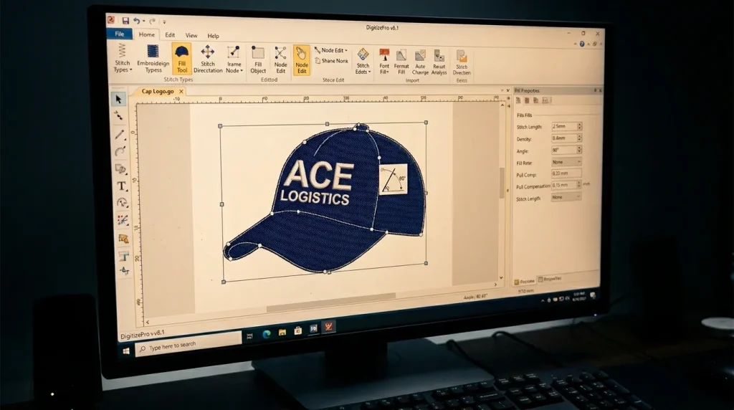Choose the Fill Object ribbon button
The height and width of the screenshot is (410, 734).
258,60
